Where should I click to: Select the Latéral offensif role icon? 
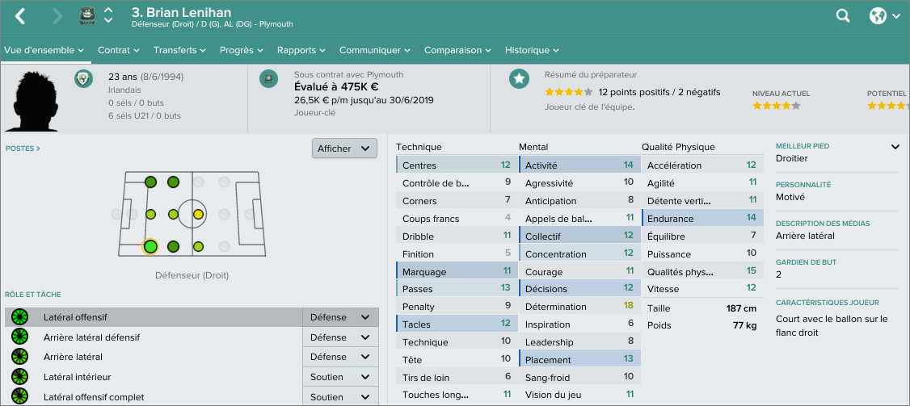(19, 317)
